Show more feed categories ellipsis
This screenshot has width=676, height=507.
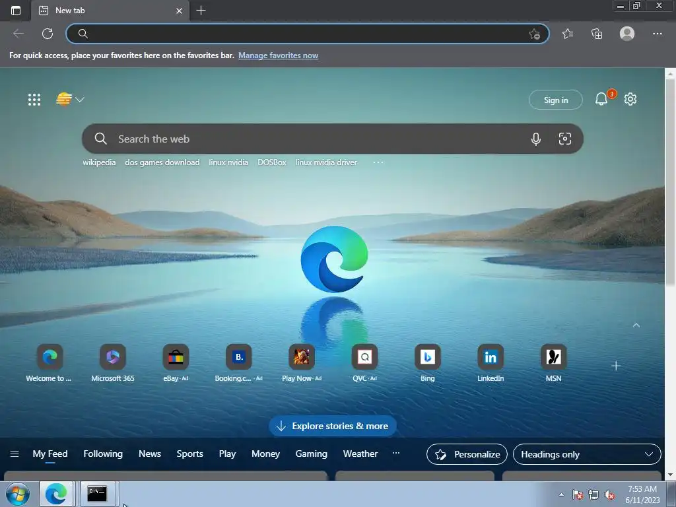pyautogui.click(x=396, y=453)
